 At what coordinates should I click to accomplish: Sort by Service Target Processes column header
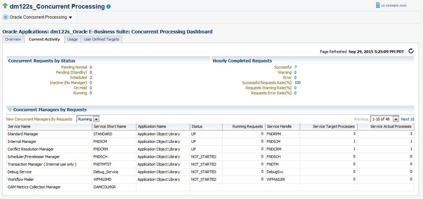coord(328,126)
